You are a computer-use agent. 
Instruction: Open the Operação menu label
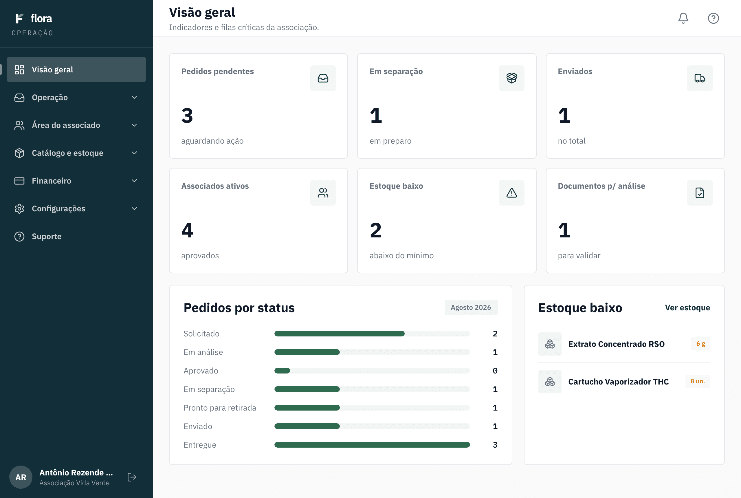50,98
